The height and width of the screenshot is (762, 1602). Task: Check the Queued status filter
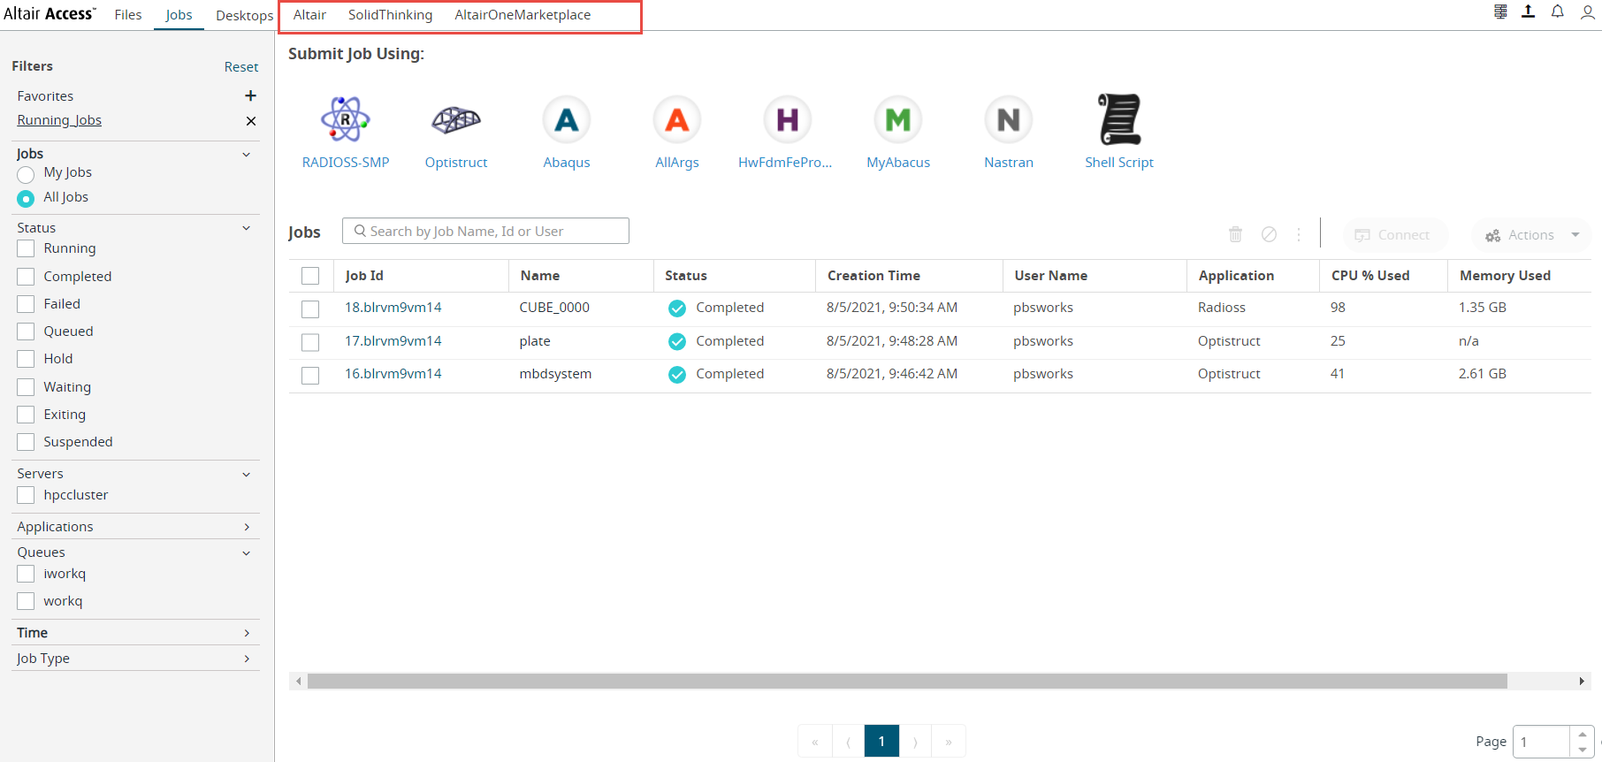(26, 331)
